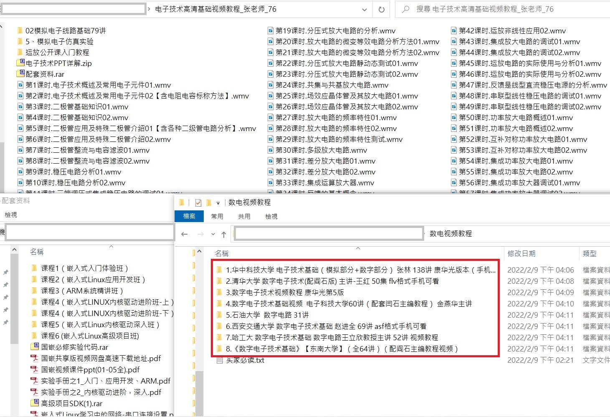Open PDF 国嵌共享版视频网盘高速下载地址.pdf

(96, 358)
